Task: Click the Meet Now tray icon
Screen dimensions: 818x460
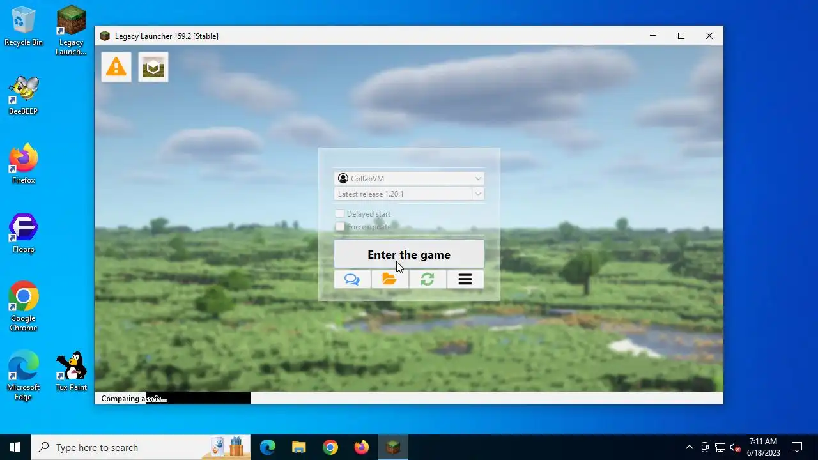Action: [704, 447]
